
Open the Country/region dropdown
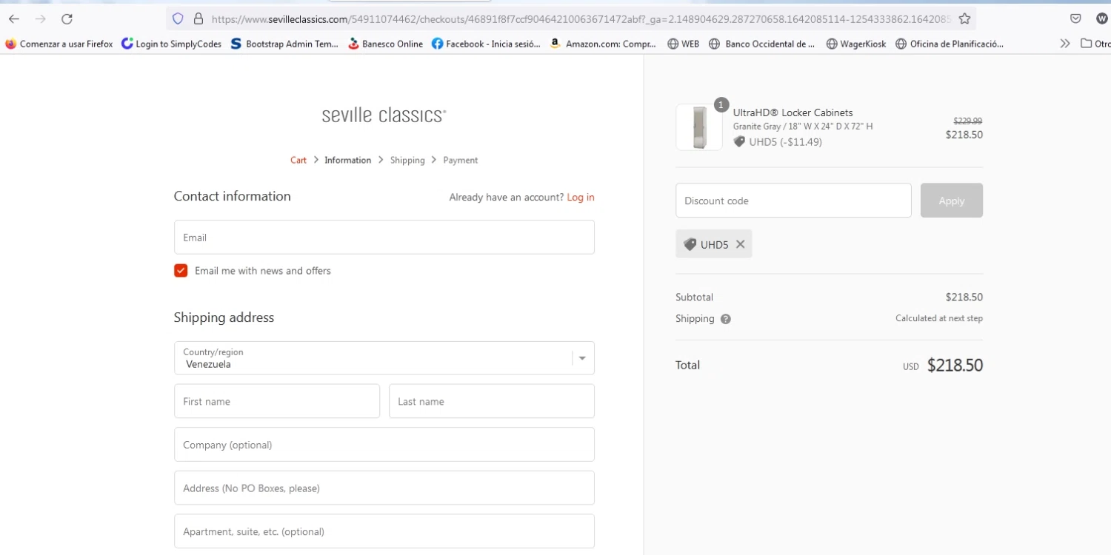coord(384,358)
